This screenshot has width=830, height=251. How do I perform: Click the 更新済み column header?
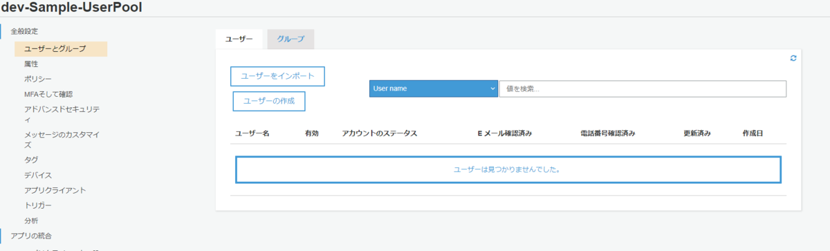point(697,133)
